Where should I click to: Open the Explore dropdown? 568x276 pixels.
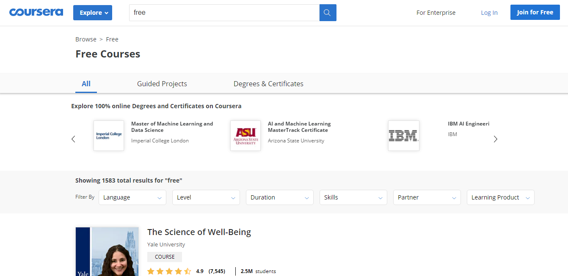click(x=92, y=13)
